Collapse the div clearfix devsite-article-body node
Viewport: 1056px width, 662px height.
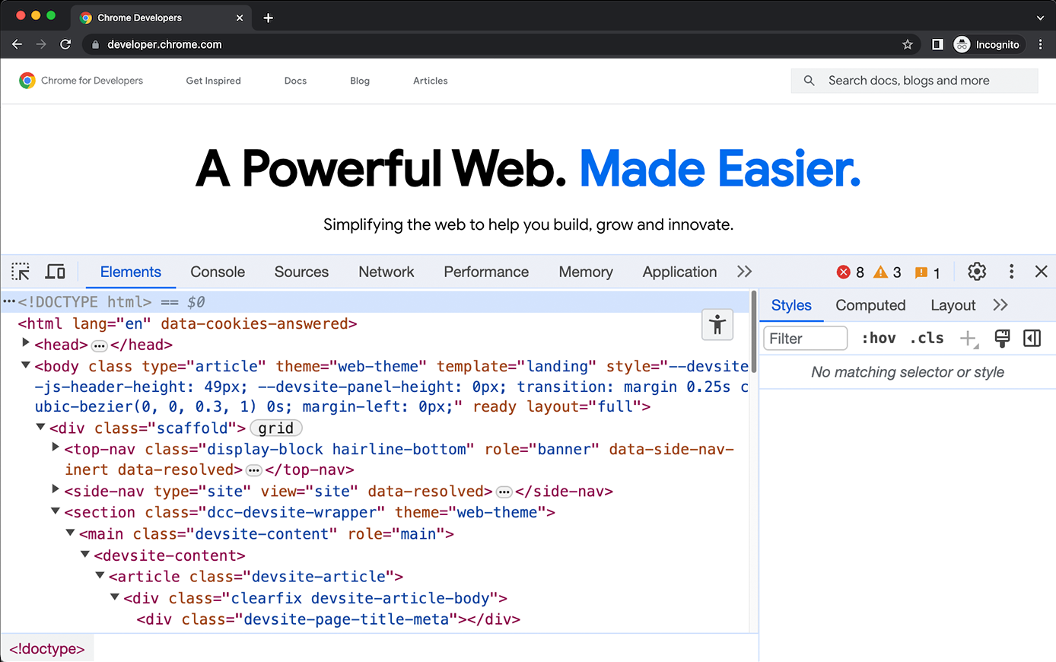pos(115,597)
